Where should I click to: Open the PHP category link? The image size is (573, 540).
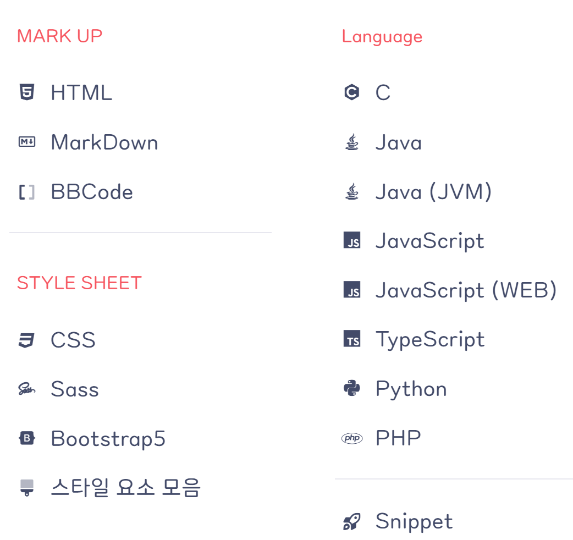pos(398,438)
